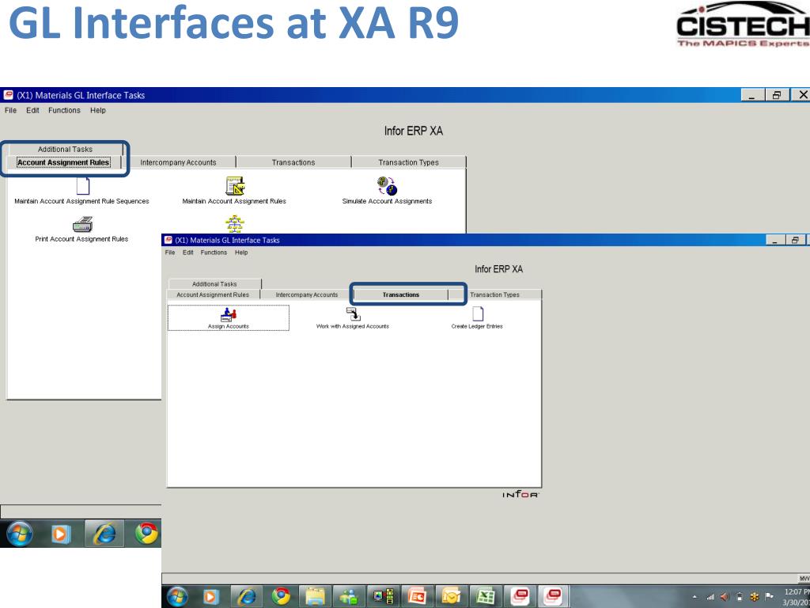Click the speaker volume tray icon
The image size is (810, 608).
pyautogui.click(x=725, y=597)
